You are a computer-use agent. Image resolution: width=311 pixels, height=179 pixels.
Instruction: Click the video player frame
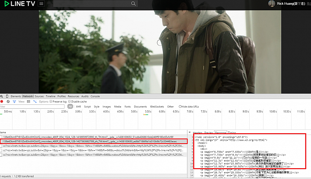160,52
